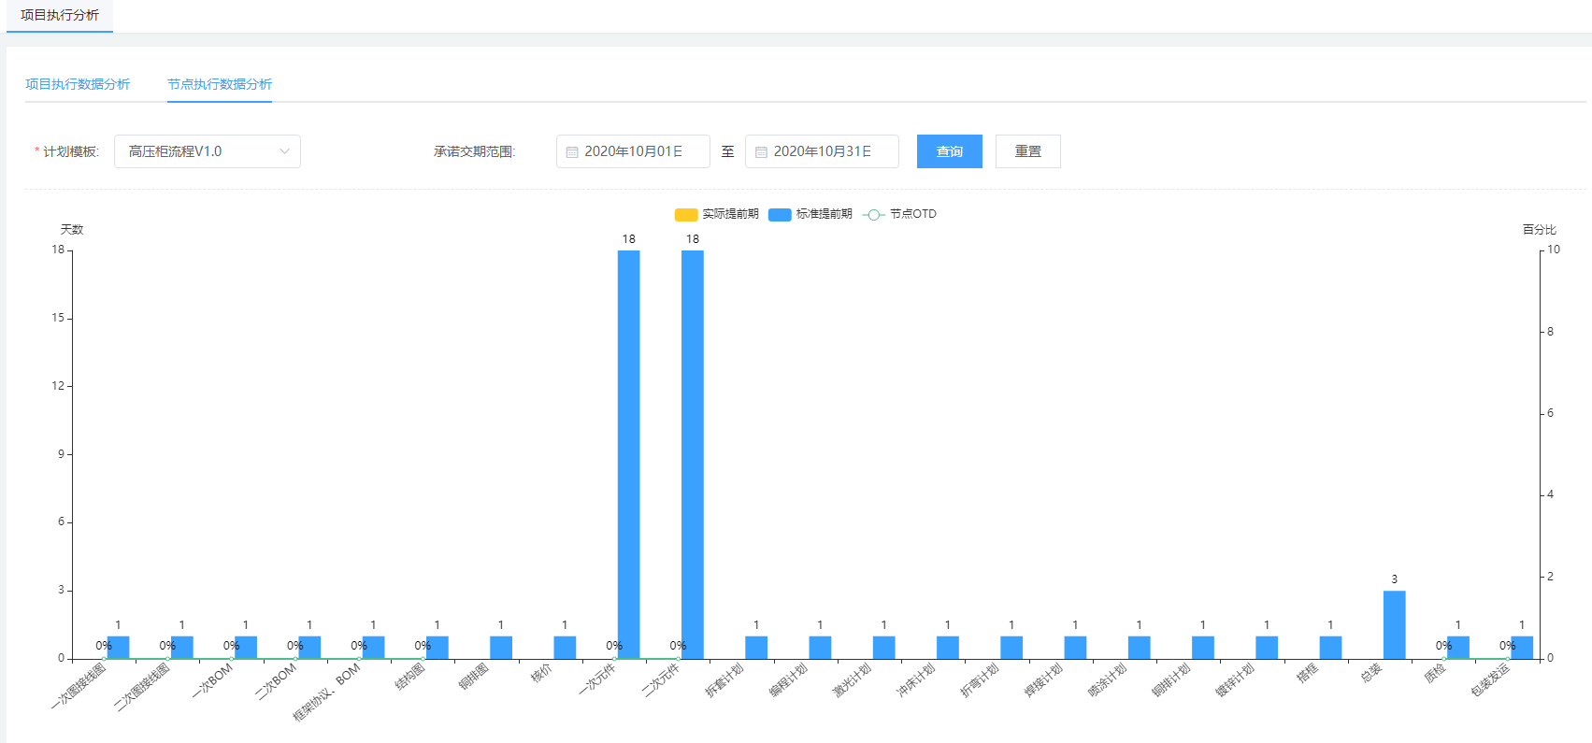Viewport: 1592px width, 743px height.
Task: Click the 总装 bar valued 3
Action: 1394,624
